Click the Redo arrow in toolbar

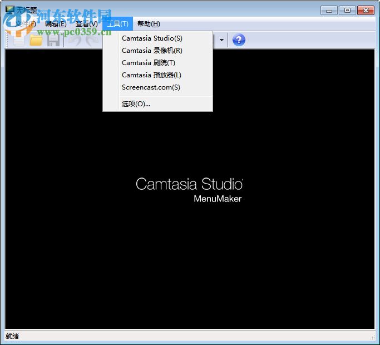point(91,40)
